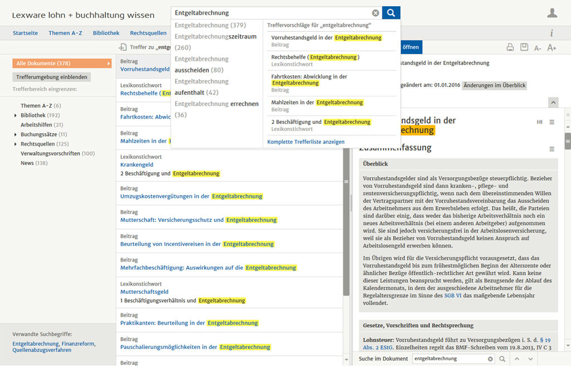Open the Rechtsquellen navigation item
This screenshot has height=378, width=571.
pos(148,33)
